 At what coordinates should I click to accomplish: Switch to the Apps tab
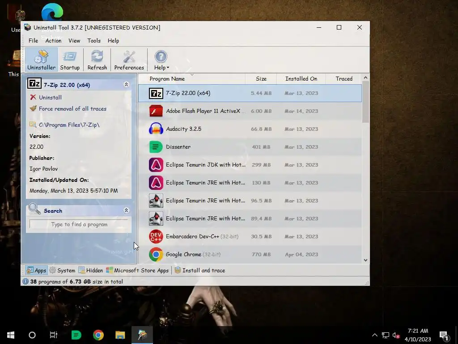(x=37, y=270)
